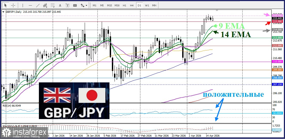Click the gray 214.000 level label

(277, 30)
